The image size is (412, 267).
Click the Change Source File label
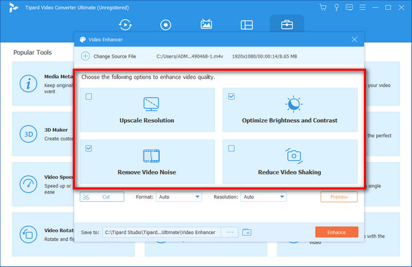click(115, 56)
